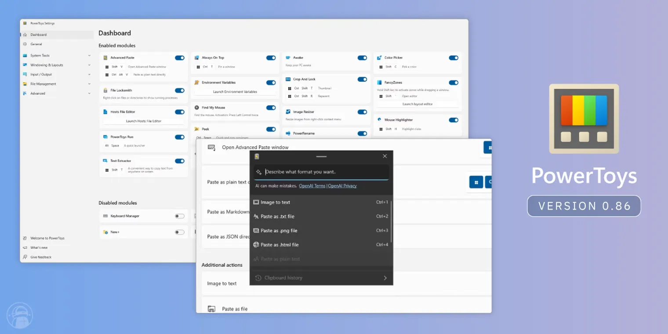Open Clipboard history via its chevron
Viewport: 668px width, 334px height.
coord(385,278)
